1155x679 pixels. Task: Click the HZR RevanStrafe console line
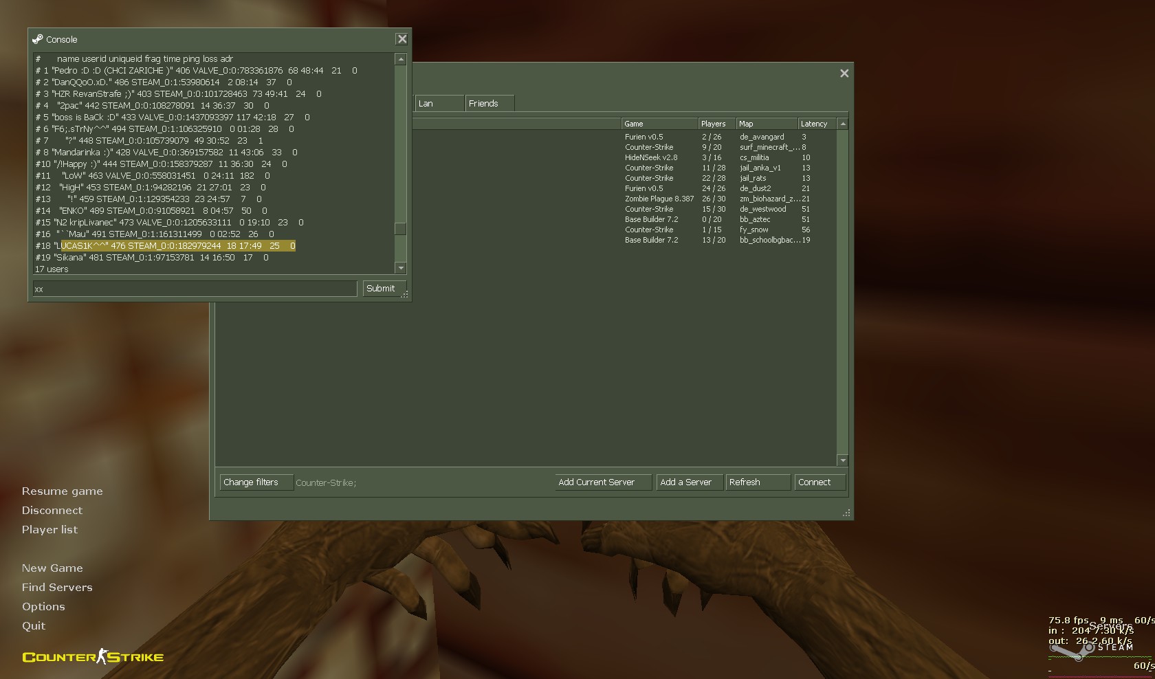179,94
